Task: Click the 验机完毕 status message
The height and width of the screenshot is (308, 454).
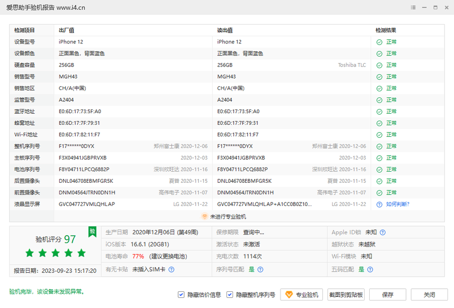Action: 46,291
